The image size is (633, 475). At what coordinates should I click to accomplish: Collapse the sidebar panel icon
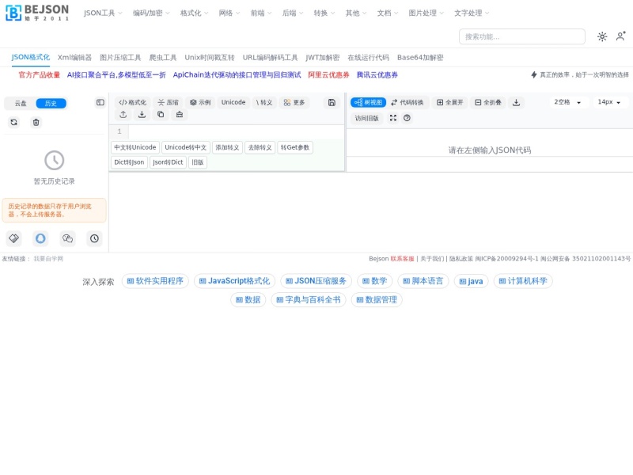[100, 103]
